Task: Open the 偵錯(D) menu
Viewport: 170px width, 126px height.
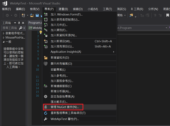Action: pyautogui.click(x=78, y=9)
